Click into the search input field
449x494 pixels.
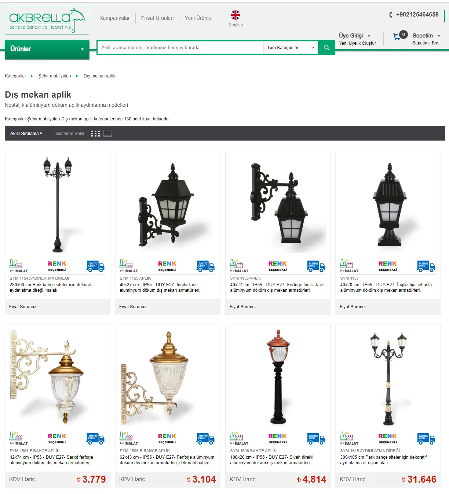180,48
